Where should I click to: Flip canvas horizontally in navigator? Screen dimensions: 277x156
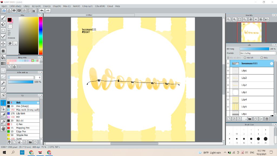(x=267, y=19)
